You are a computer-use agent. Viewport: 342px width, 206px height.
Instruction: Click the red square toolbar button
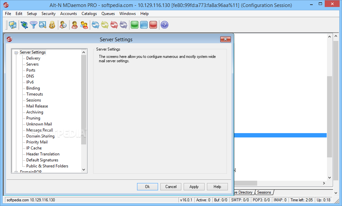click(x=153, y=25)
